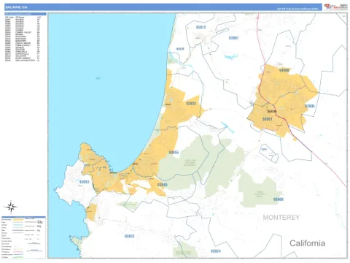Screen dimensions: 350x263
Task: Click the large 'City' sample in legend
Action: tap(39, 222)
